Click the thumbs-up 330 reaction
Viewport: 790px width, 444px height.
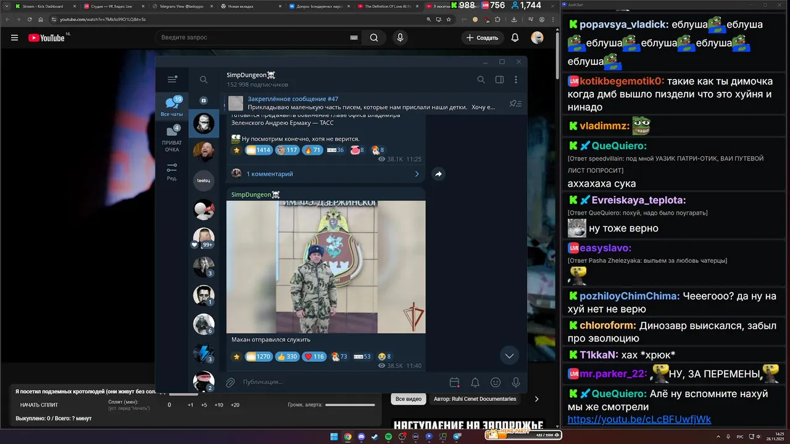click(287, 356)
